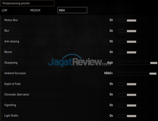The height and width of the screenshot is (121, 158).
Task: Select the HIGH postprocessing preset
Action: tap(72, 10)
